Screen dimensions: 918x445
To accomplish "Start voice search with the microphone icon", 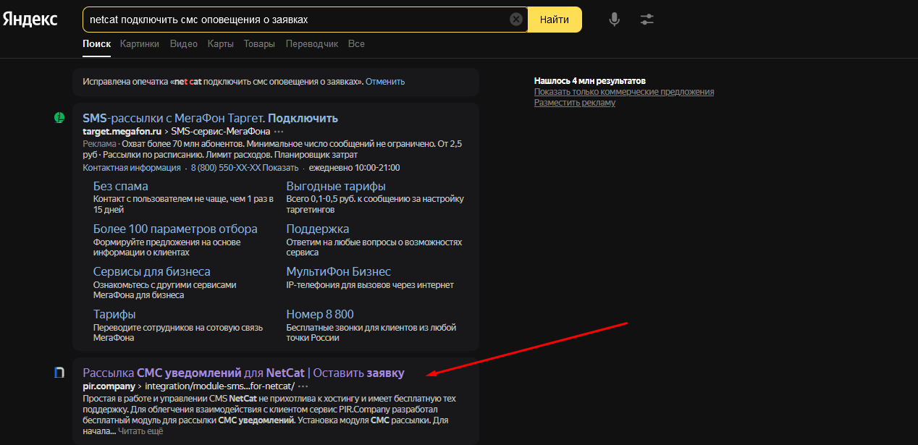I will click(x=614, y=20).
